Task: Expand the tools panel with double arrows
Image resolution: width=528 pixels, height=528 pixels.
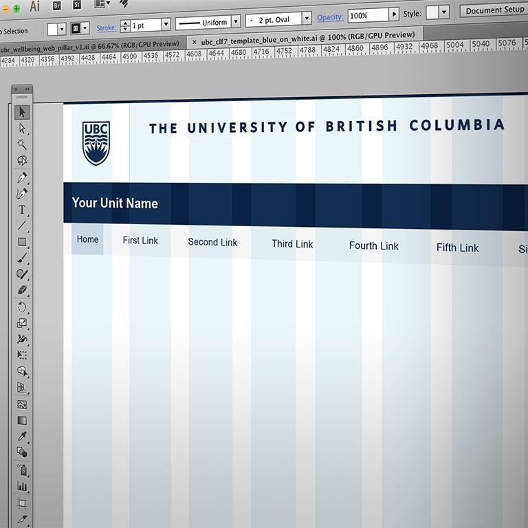Action: [27, 89]
